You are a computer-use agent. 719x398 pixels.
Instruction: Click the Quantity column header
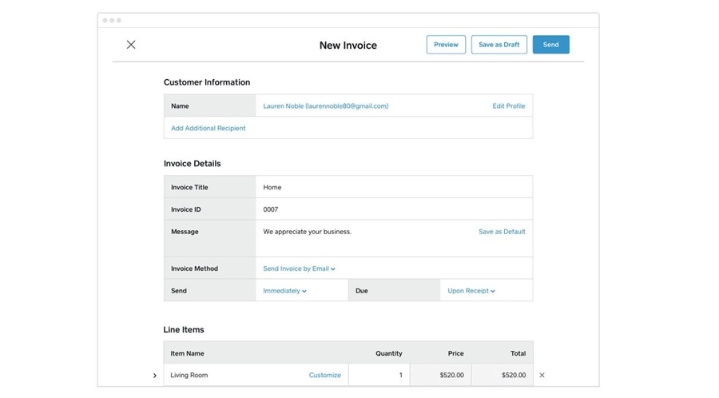389,353
